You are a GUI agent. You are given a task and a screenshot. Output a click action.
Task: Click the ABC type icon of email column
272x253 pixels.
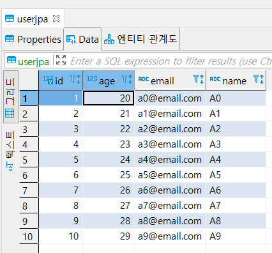click(x=144, y=79)
